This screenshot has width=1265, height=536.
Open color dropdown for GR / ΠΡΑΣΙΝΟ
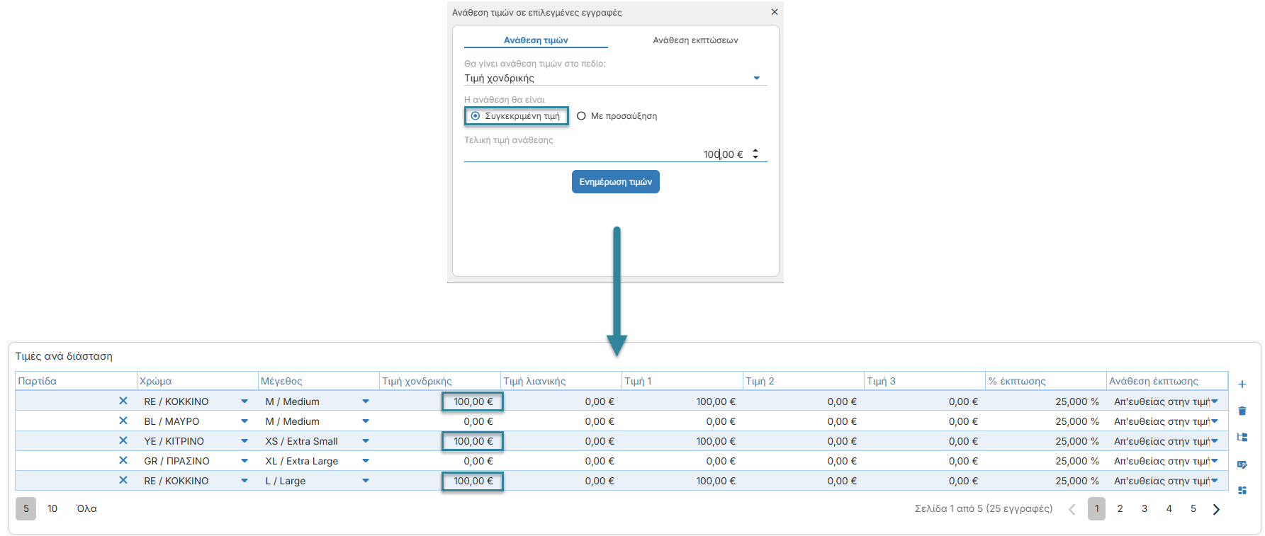click(244, 461)
